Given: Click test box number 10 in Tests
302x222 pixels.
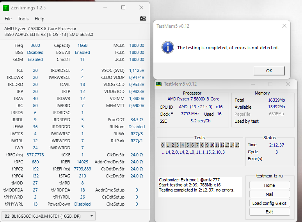Looking at the screenshot, I should [212, 145].
